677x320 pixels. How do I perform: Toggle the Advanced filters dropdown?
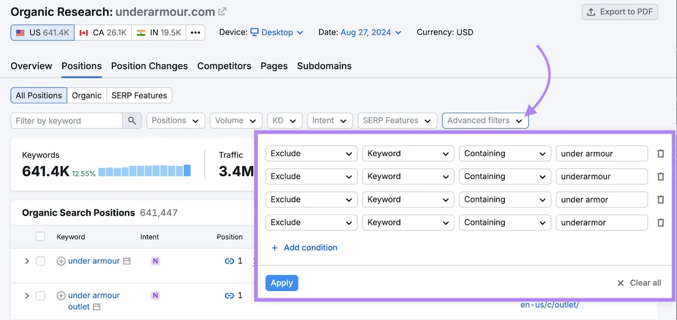485,121
